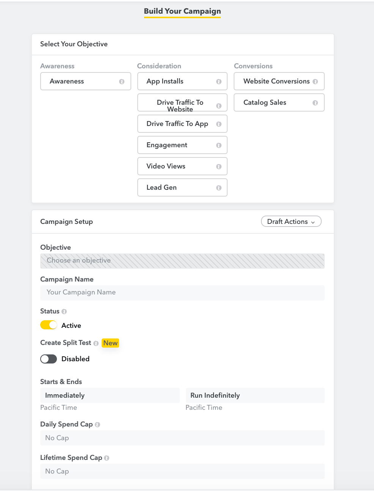
Task: Click info icon next to Awareness objective
Action: pyautogui.click(x=122, y=82)
